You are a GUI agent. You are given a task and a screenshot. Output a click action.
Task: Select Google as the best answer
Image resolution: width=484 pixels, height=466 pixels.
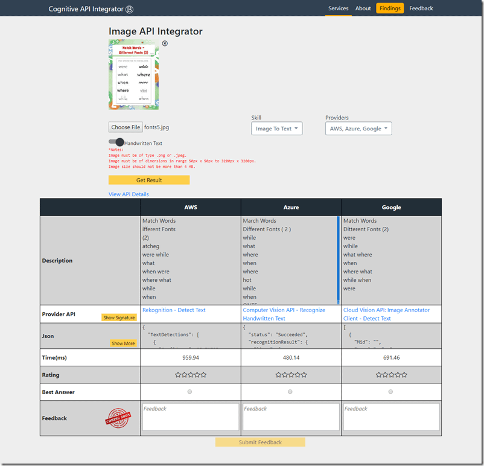tap(391, 392)
